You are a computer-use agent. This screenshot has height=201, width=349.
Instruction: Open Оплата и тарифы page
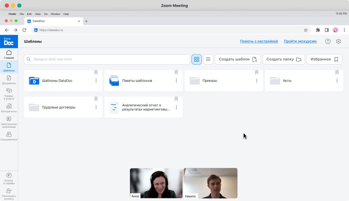point(9,179)
